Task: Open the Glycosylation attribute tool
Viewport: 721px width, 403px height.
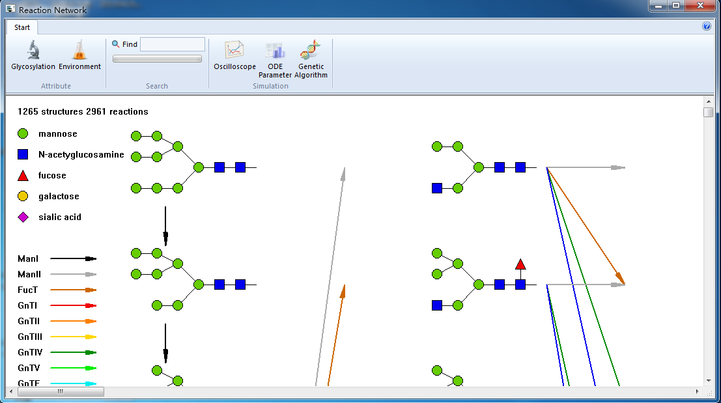Action: (33, 55)
